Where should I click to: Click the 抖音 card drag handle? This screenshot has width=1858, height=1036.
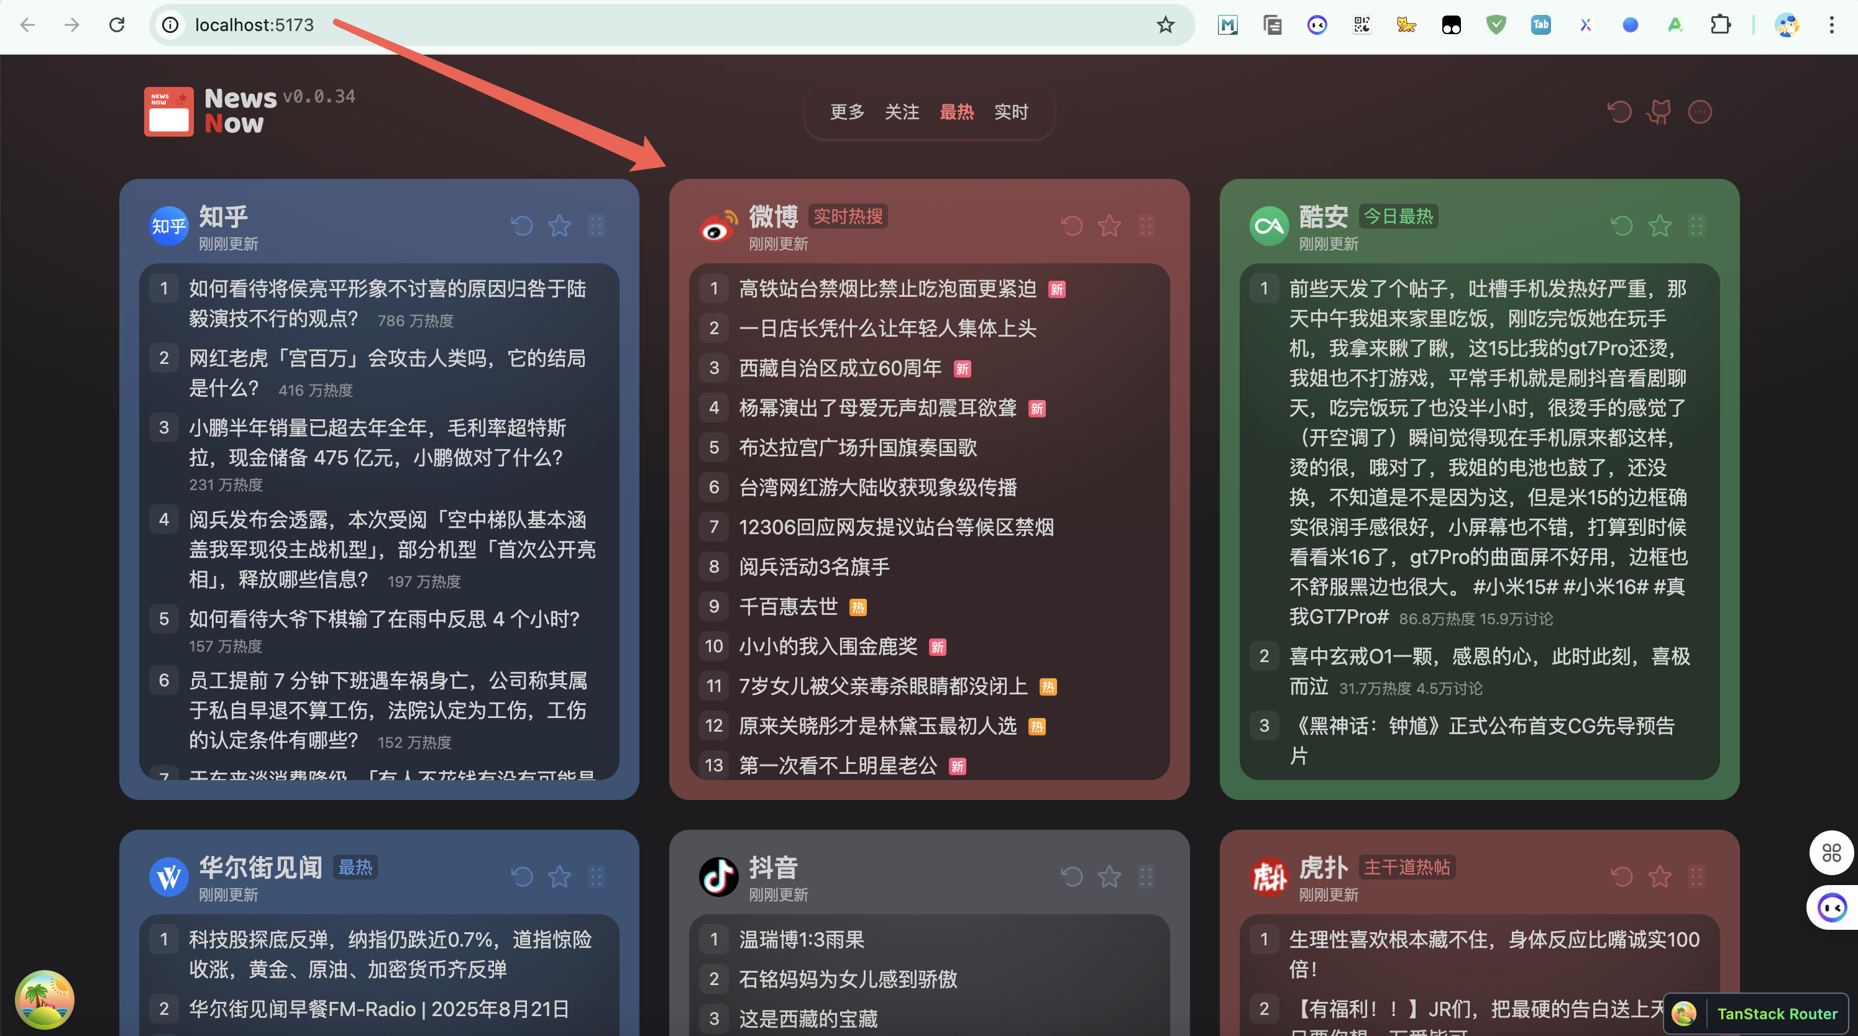(x=1146, y=876)
